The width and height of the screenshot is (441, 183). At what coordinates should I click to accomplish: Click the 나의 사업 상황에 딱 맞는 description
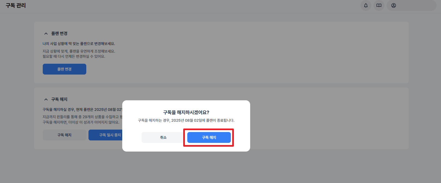coord(79,44)
